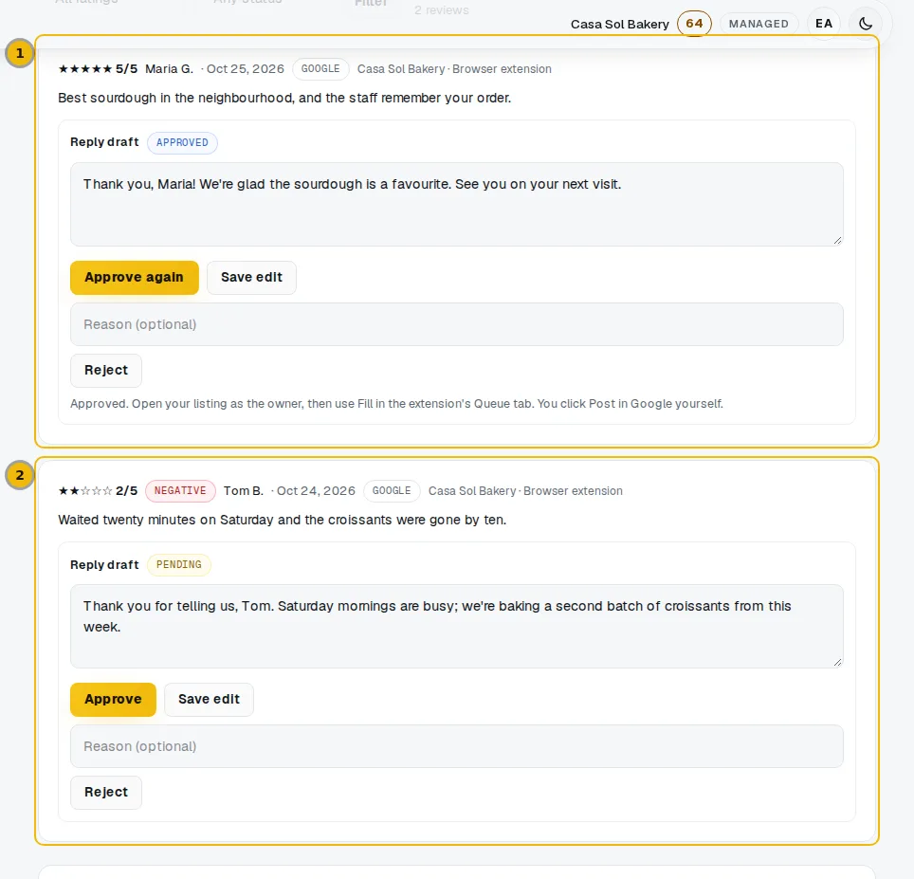Click 'Casa Sol Bakery · Browser extension' on Maria's review
The height and width of the screenshot is (879, 914).
[x=454, y=69]
